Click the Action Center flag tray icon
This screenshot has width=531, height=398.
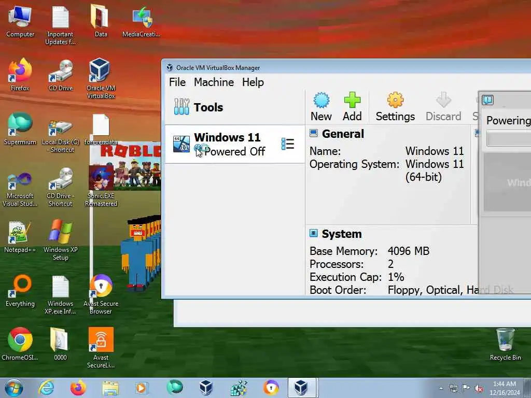(466, 388)
